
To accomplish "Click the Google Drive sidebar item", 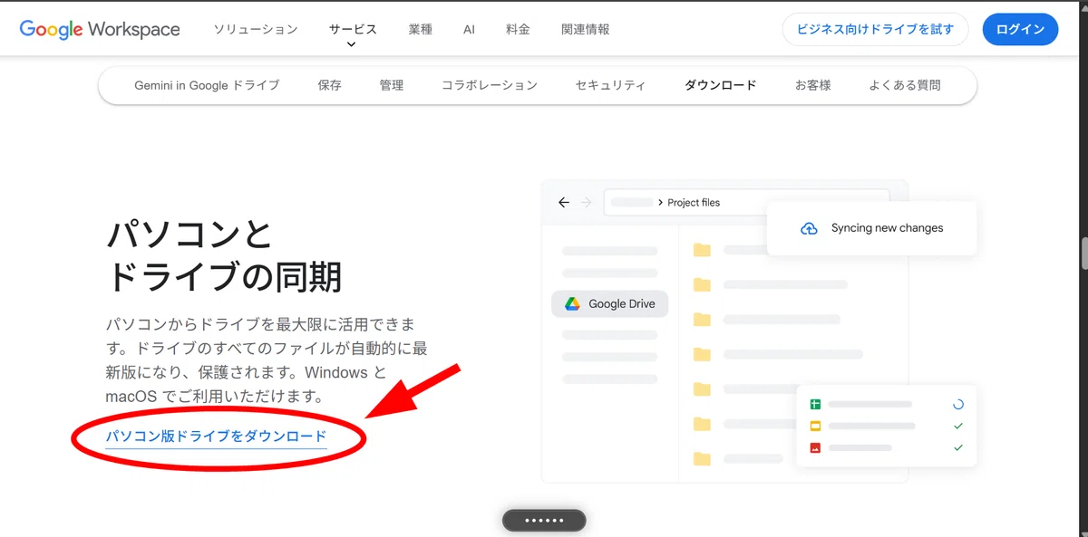I will pyautogui.click(x=610, y=304).
